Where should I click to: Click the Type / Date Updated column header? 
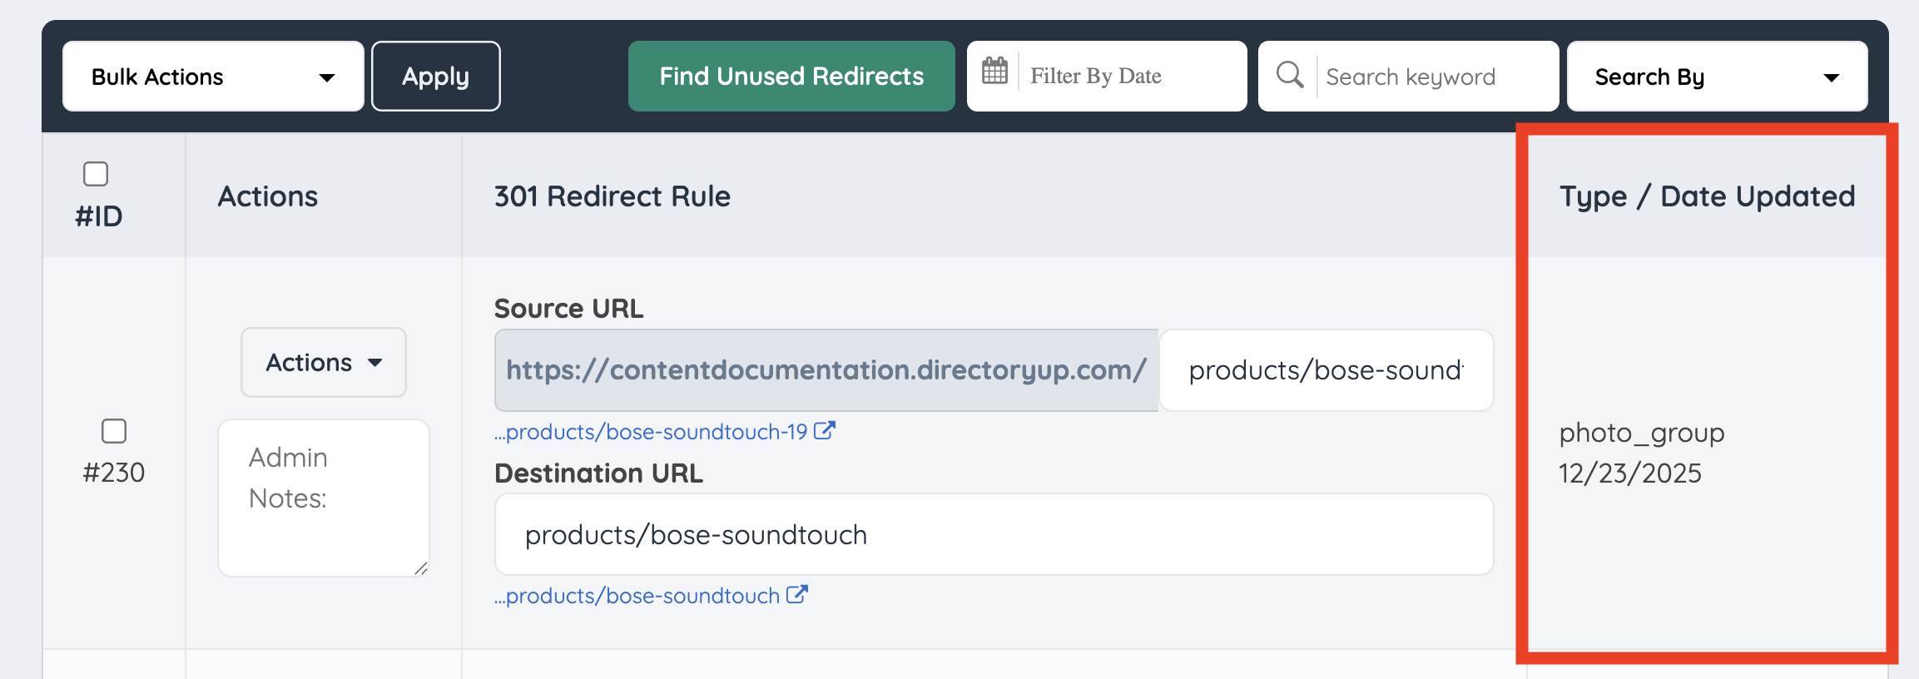[x=1706, y=196]
